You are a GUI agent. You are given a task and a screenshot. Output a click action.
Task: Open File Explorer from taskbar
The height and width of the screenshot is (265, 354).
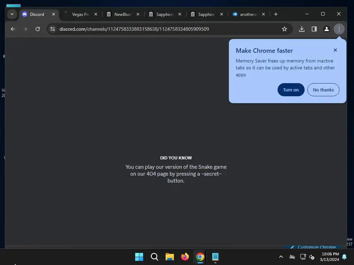[169, 257]
